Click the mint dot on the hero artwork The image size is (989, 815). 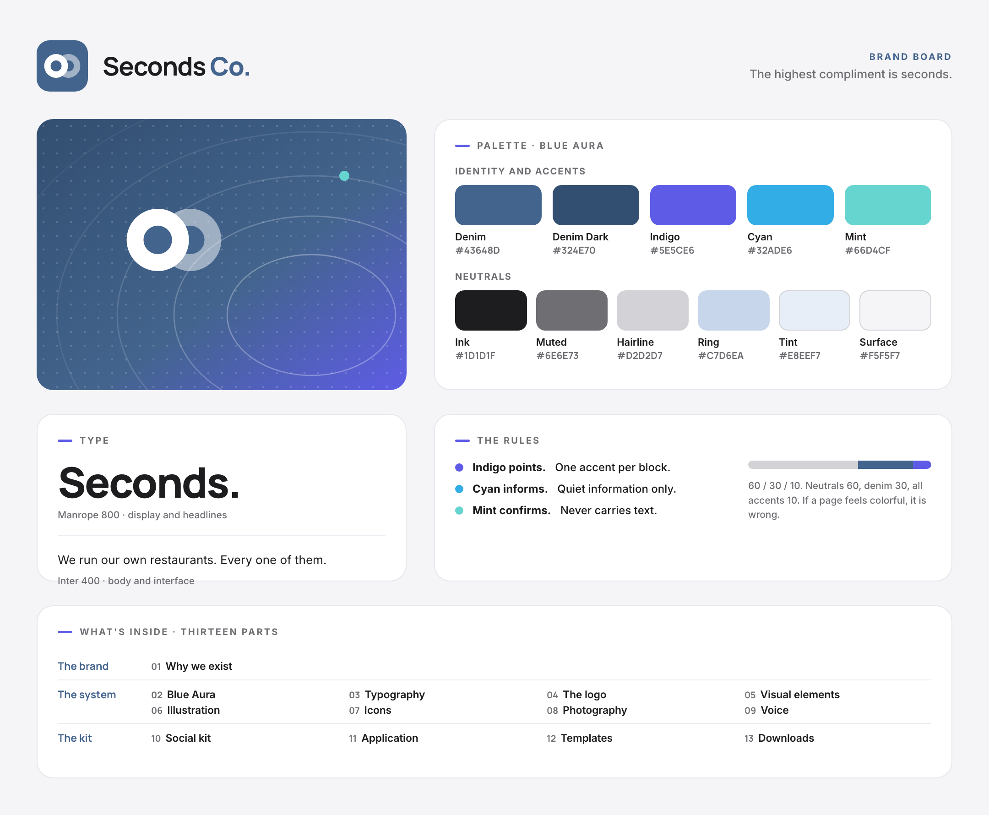(x=344, y=176)
